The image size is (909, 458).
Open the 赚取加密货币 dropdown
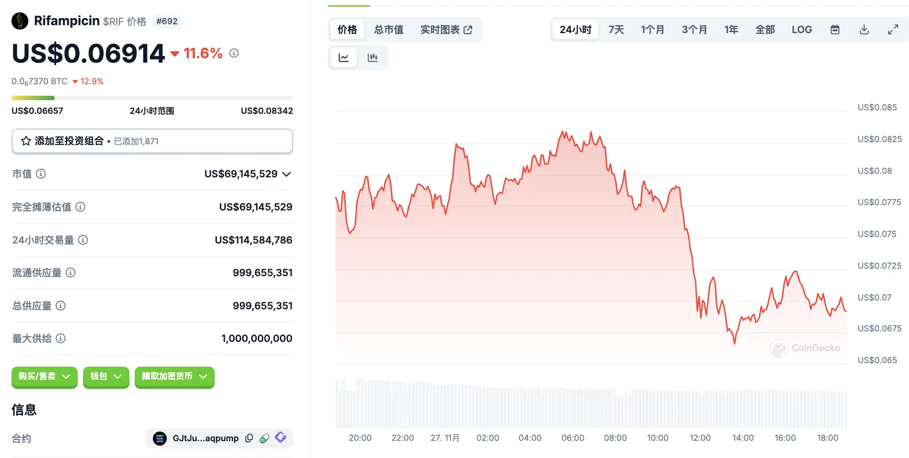pos(174,376)
